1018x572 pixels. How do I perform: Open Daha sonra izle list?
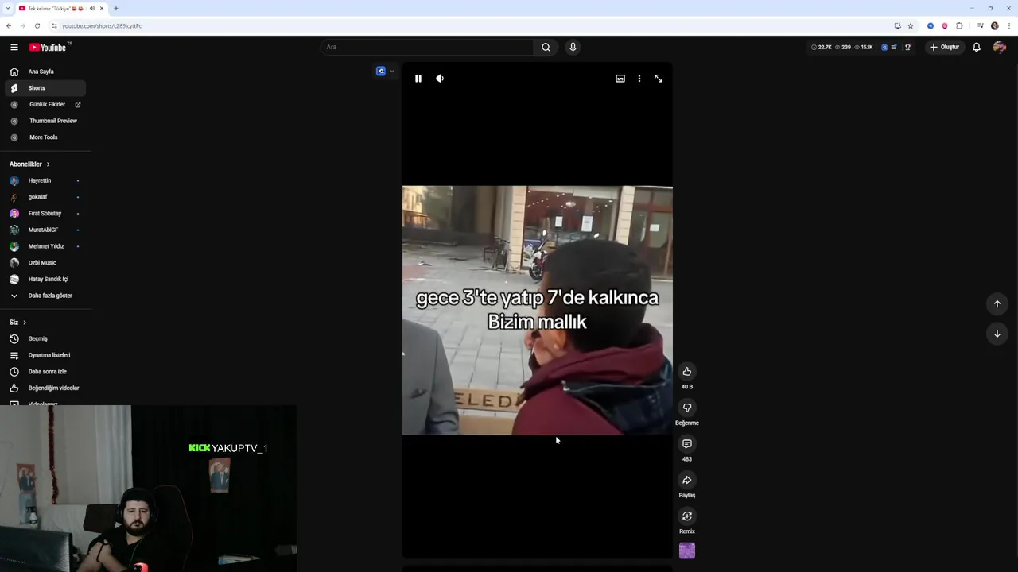[45, 372]
